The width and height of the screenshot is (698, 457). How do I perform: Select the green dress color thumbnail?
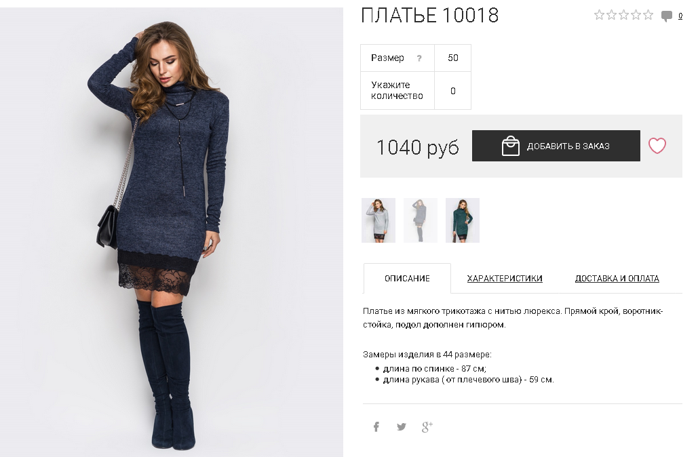(463, 220)
